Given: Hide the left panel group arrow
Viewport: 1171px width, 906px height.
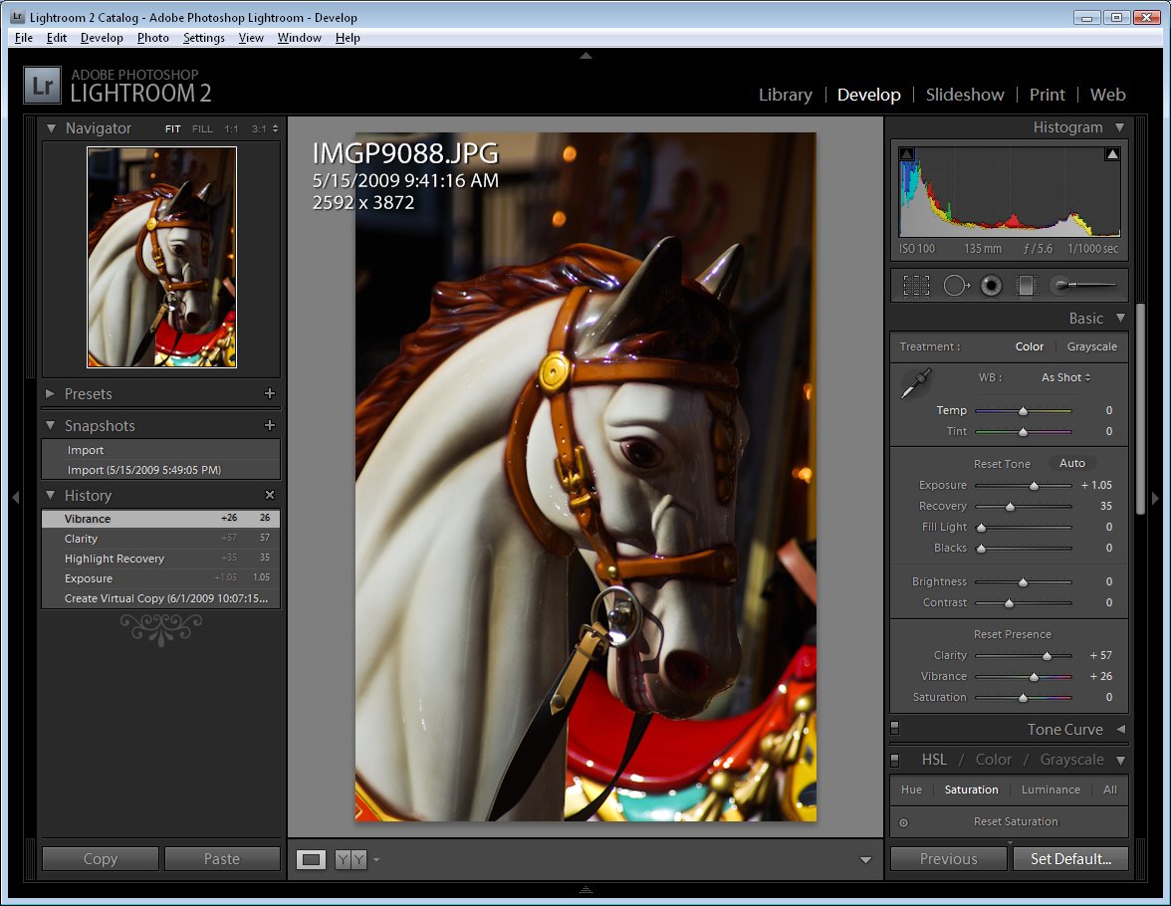Looking at the screenshot, I should click(x=15, y=498).
